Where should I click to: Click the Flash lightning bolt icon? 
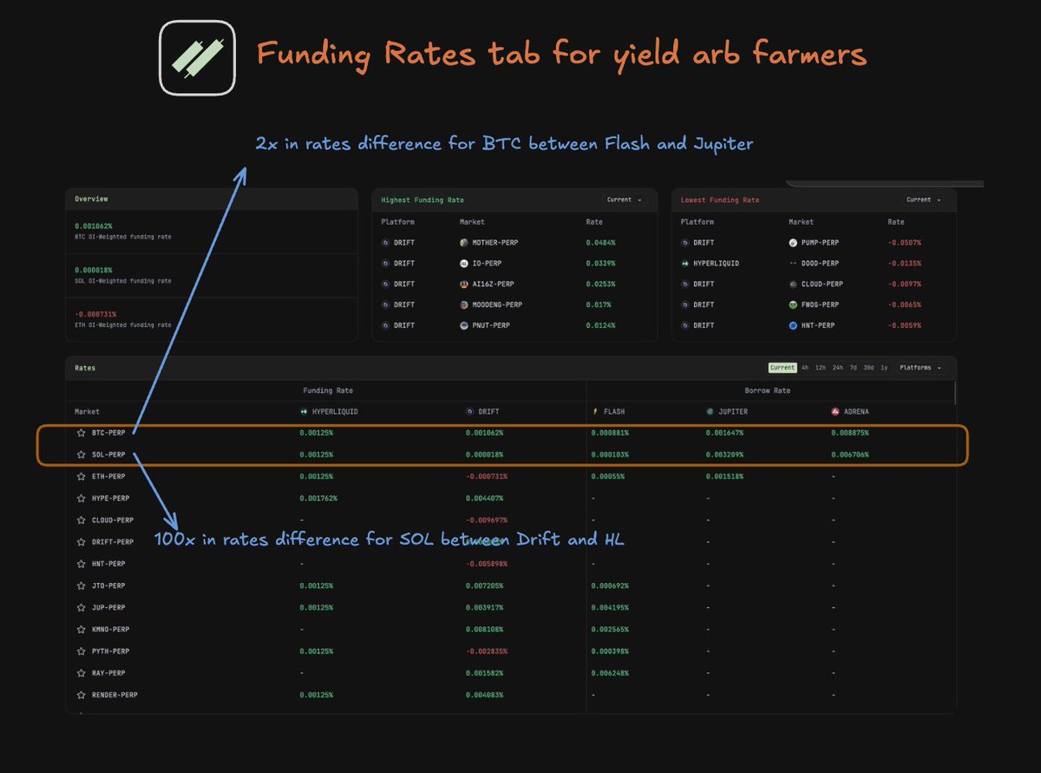(595, 411)
